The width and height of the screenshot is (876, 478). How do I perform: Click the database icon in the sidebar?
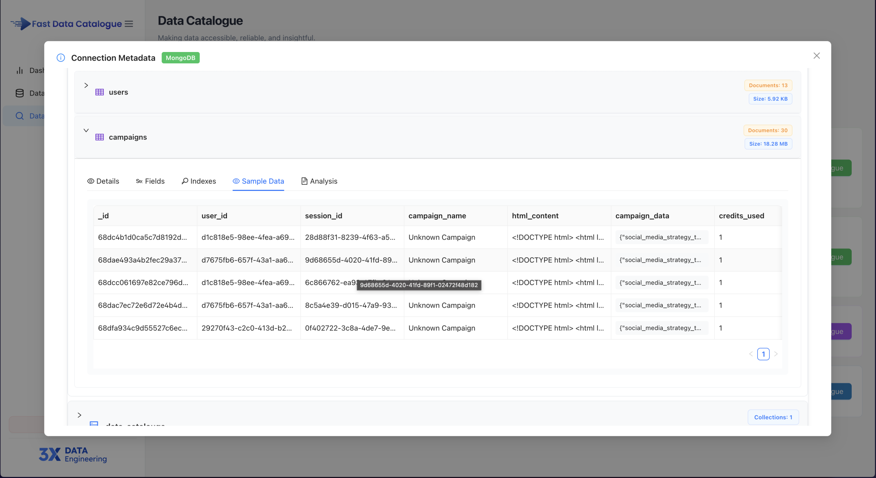click(x=20, y=93)
